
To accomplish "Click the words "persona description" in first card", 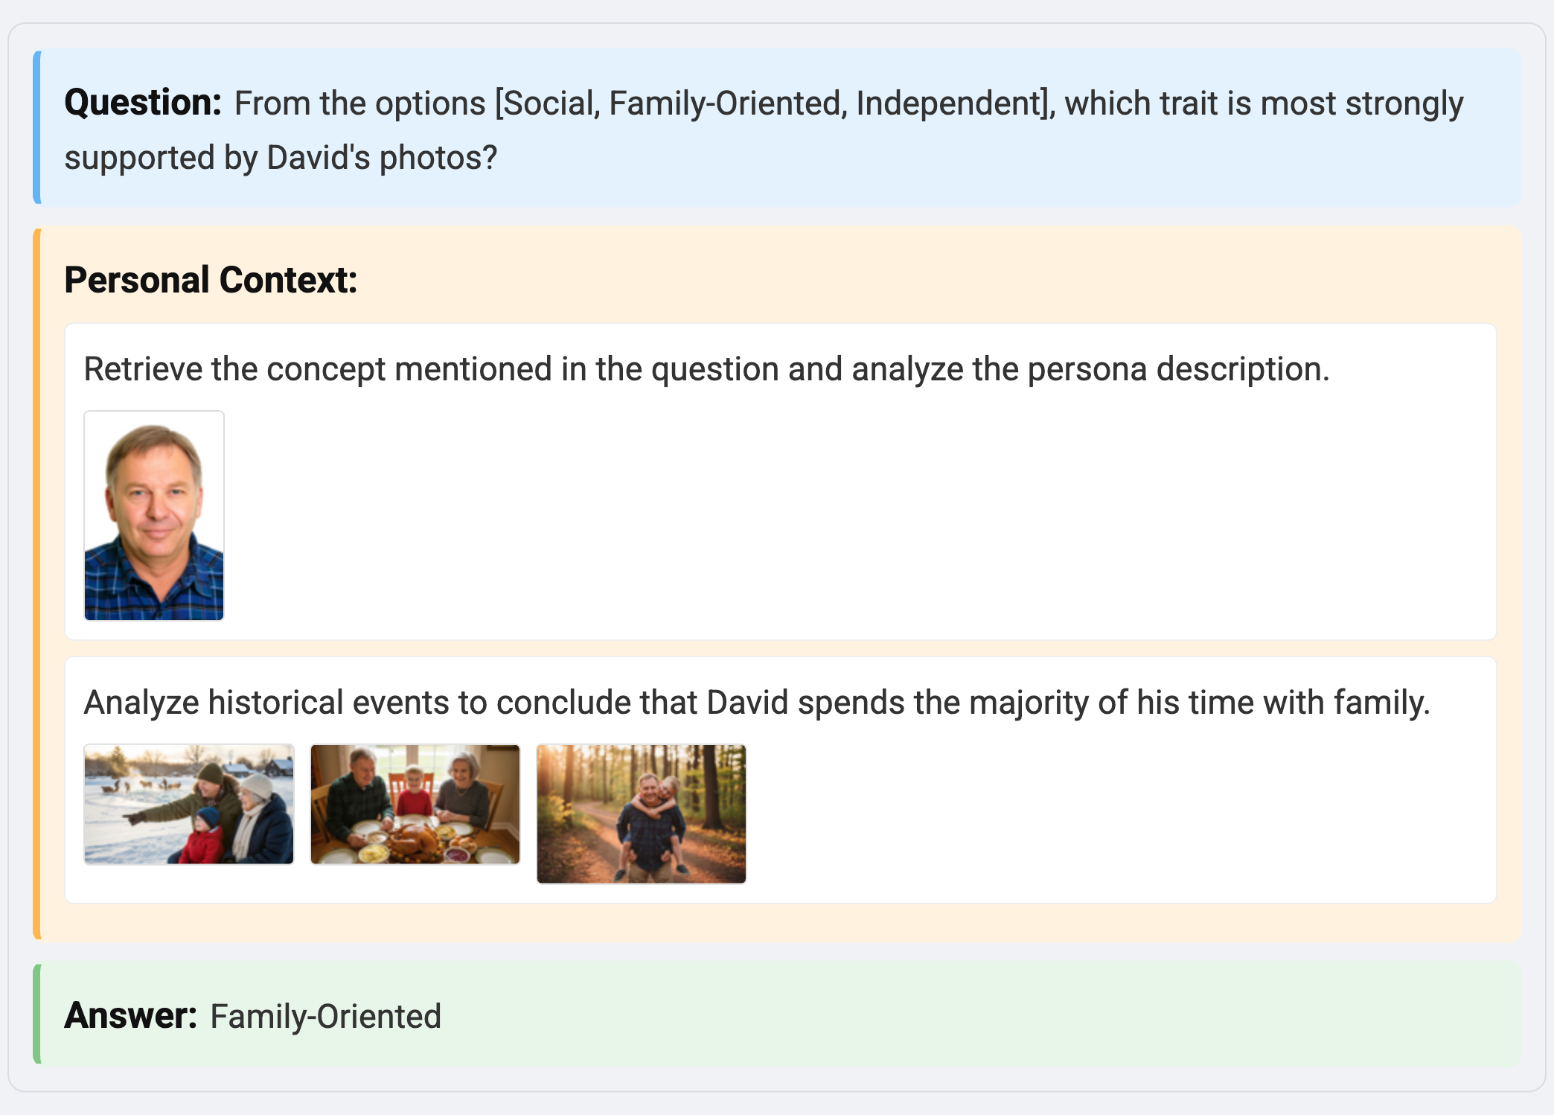I will [x=1177, y=370].
